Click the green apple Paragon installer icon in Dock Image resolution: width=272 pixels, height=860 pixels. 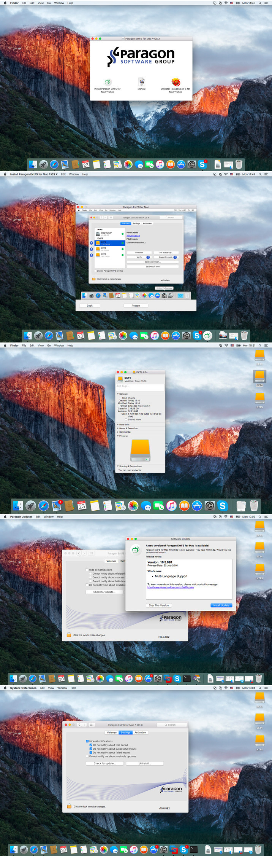click(207, 336)
